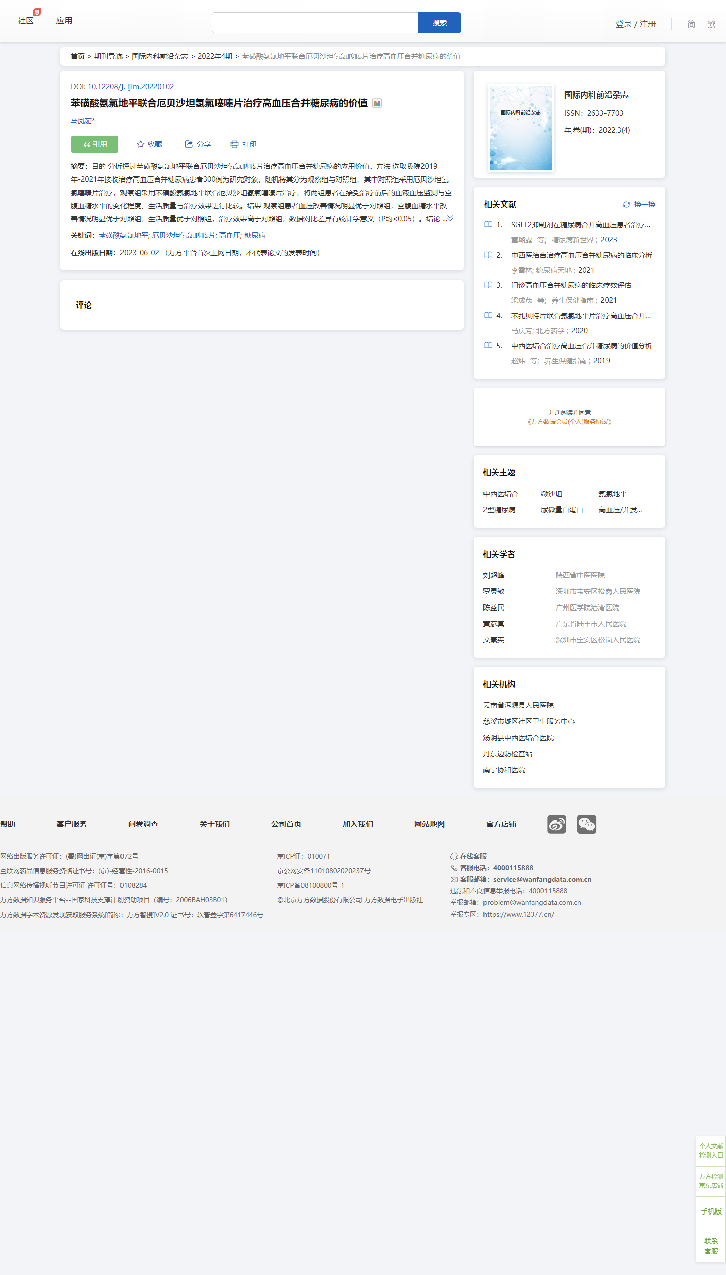726x1275 pixels.
Task: Open 万方检测京东店铺 floating button
Action: pos(711,1181)
